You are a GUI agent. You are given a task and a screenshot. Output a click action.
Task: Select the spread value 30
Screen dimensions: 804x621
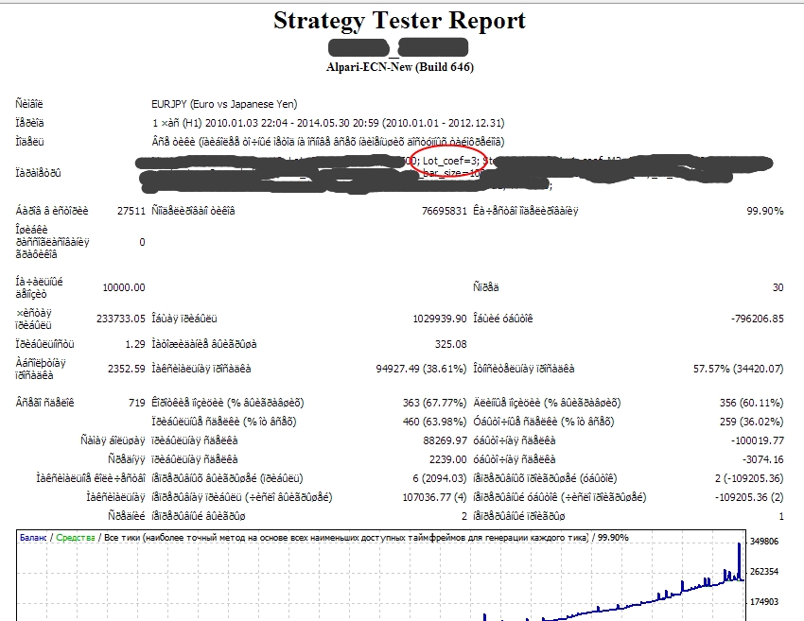point(778,287)
